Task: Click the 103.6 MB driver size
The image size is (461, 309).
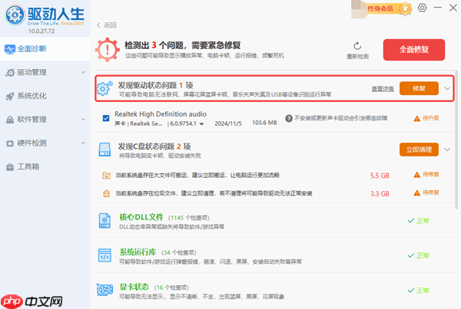Action: point(264,123)
